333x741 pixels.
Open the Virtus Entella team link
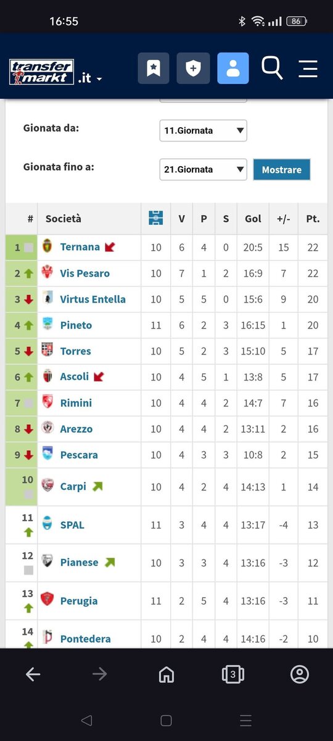coord(92,299)
